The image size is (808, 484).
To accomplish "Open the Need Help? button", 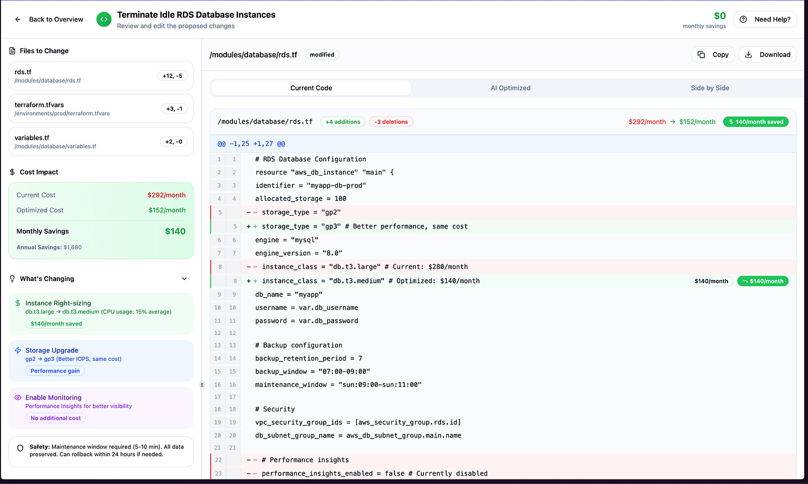I will [765, 19].
